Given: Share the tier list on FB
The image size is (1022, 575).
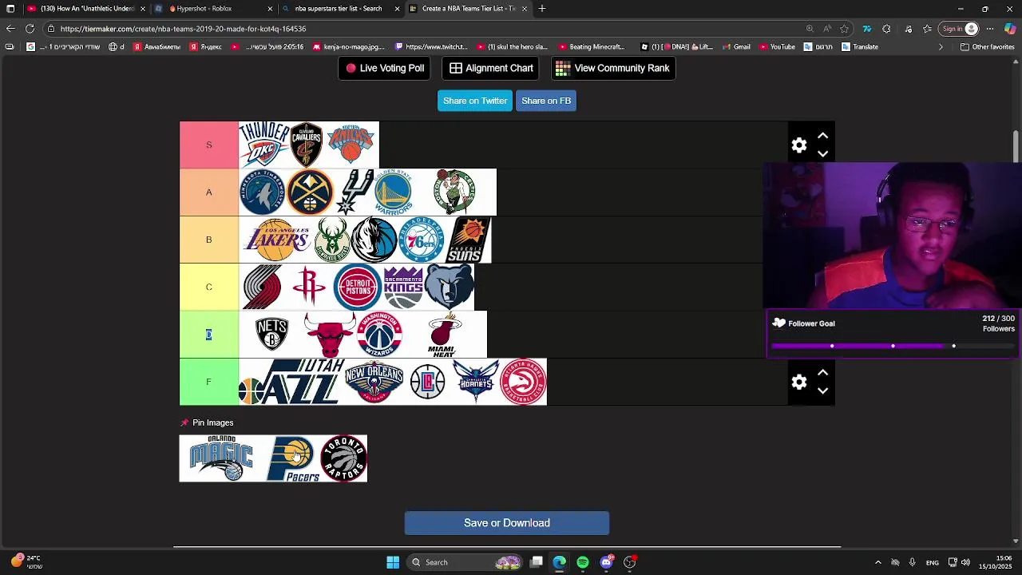Looking at the screenshot, I should 546,101.
